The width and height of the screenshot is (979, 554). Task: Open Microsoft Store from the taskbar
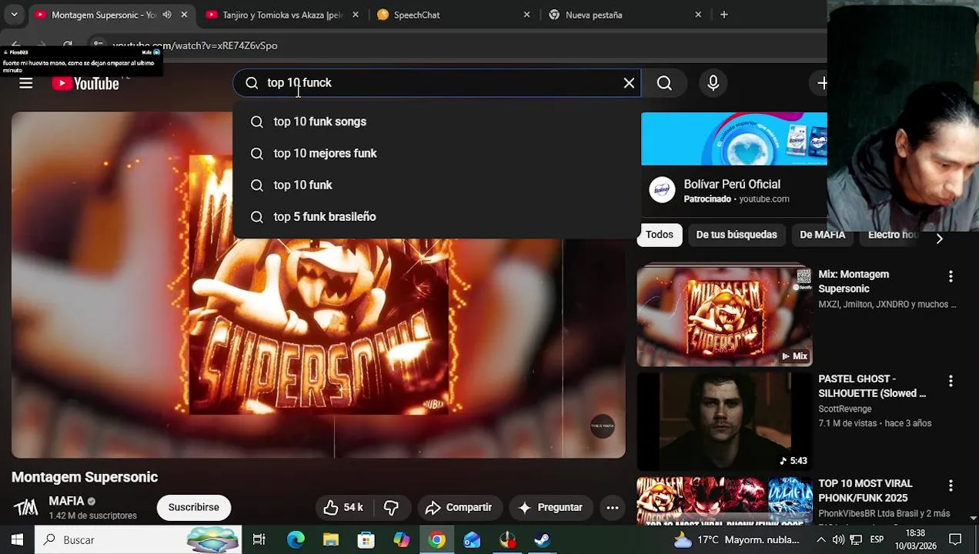366,539
